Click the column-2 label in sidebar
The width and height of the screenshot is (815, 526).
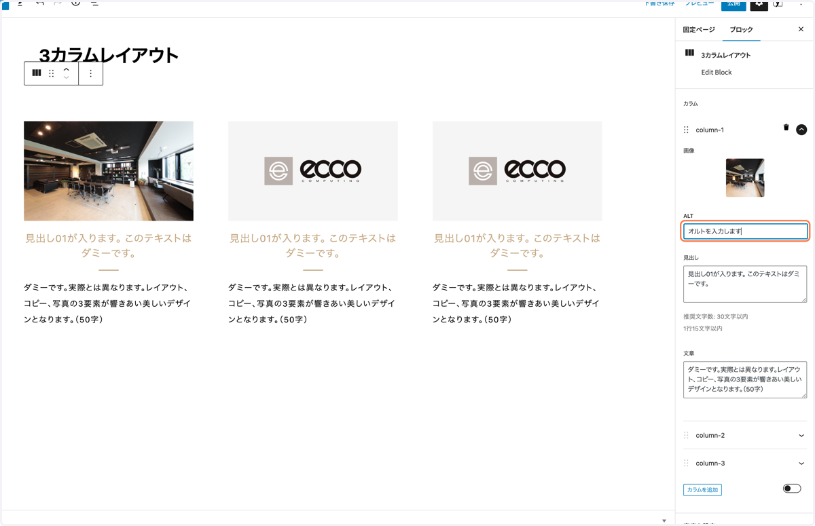pos(710,436)
